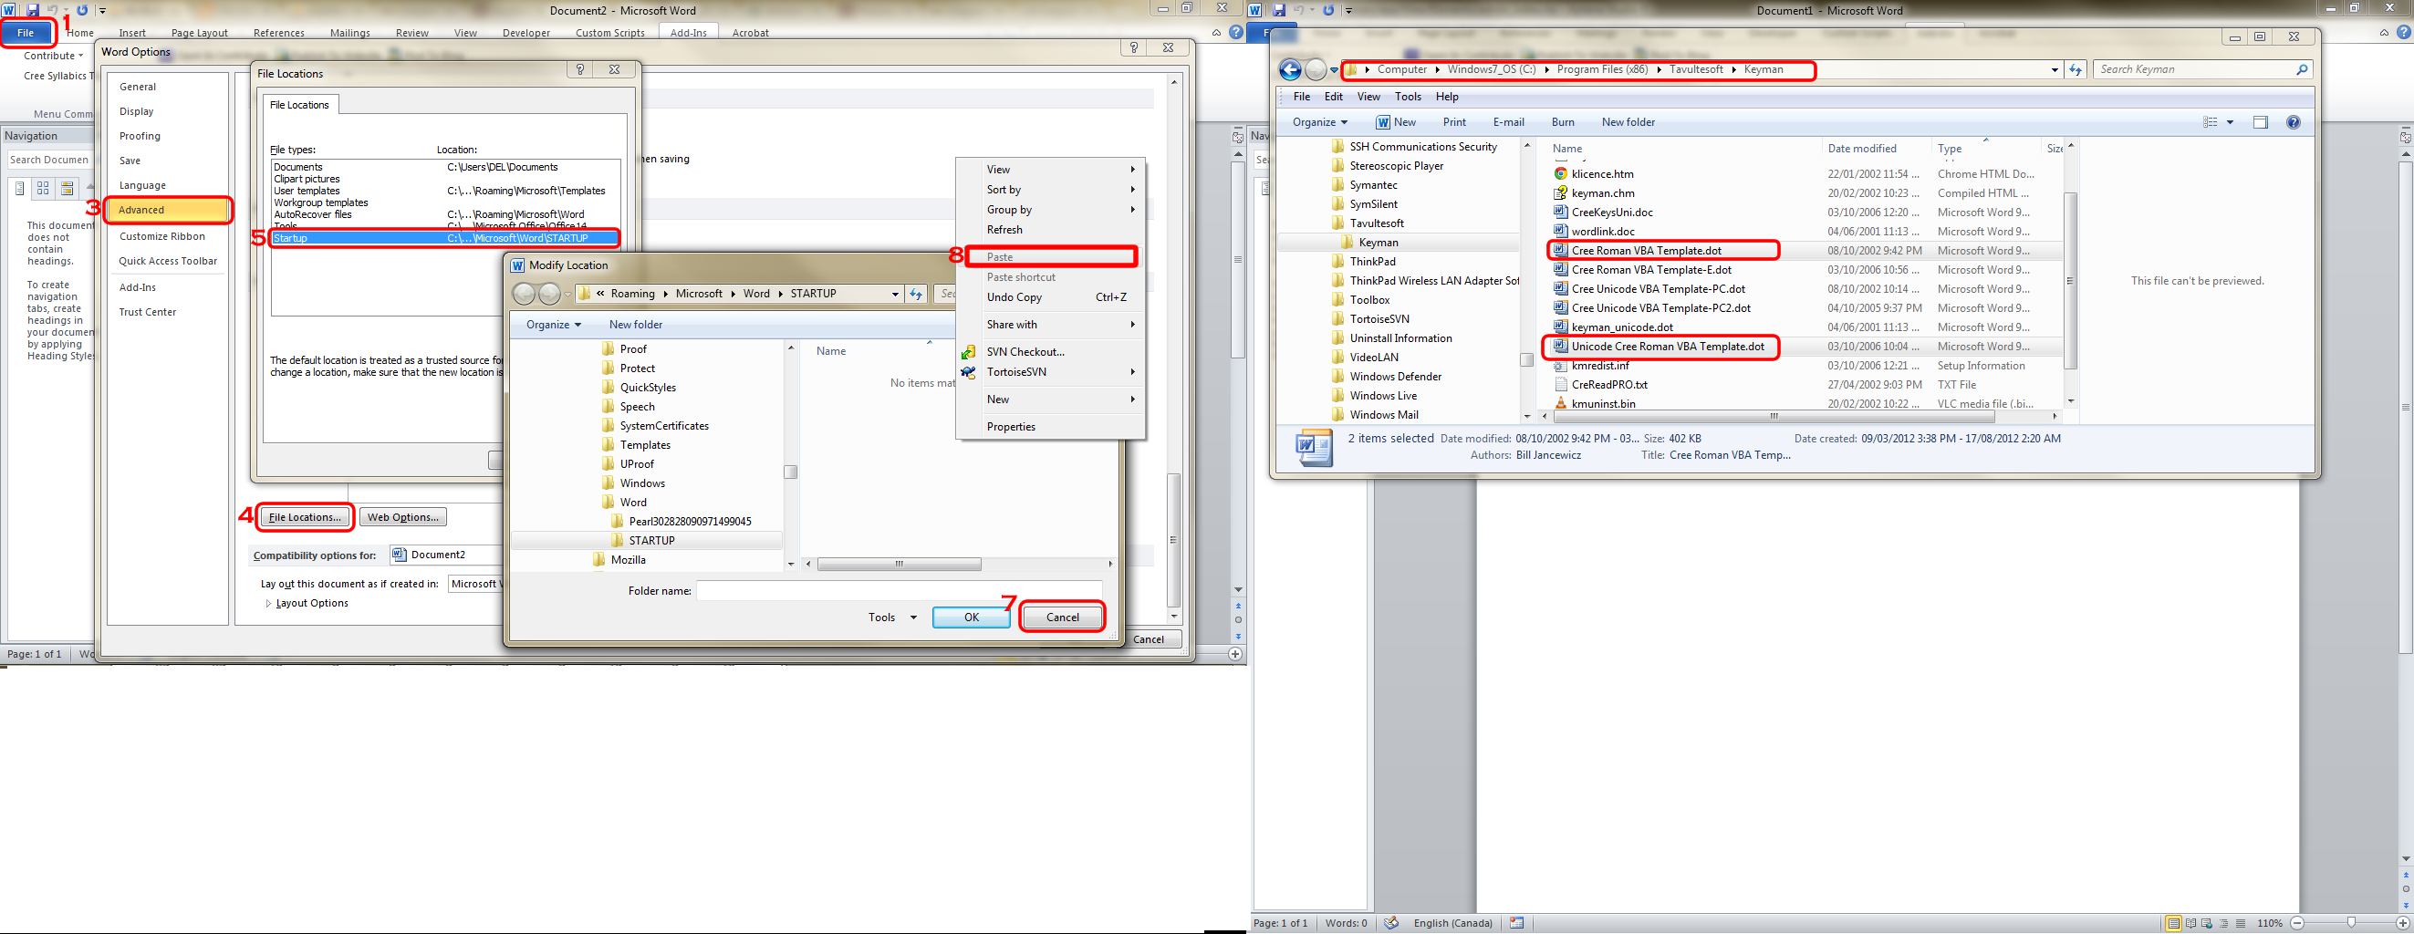2414x934 pixels.
Task: Select Paste in the context menu
Action: (1050, 256)
